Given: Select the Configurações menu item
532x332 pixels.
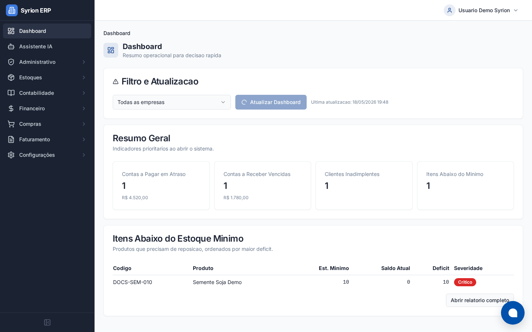Looking at the screenshot, I should pyautogui.click(x=47, y=155).
